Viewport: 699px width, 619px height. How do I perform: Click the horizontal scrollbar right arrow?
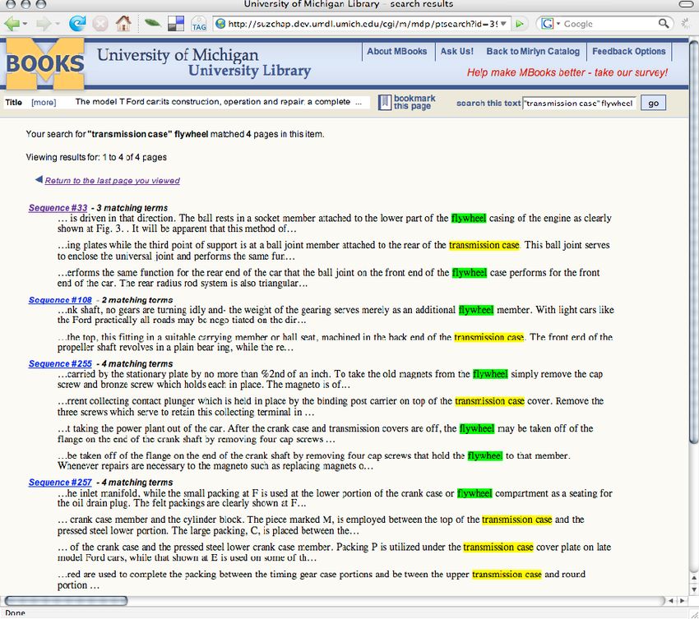[683, 601]
